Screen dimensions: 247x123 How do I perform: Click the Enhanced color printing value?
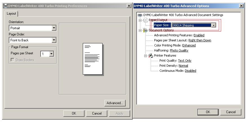(x=189, y=45)
